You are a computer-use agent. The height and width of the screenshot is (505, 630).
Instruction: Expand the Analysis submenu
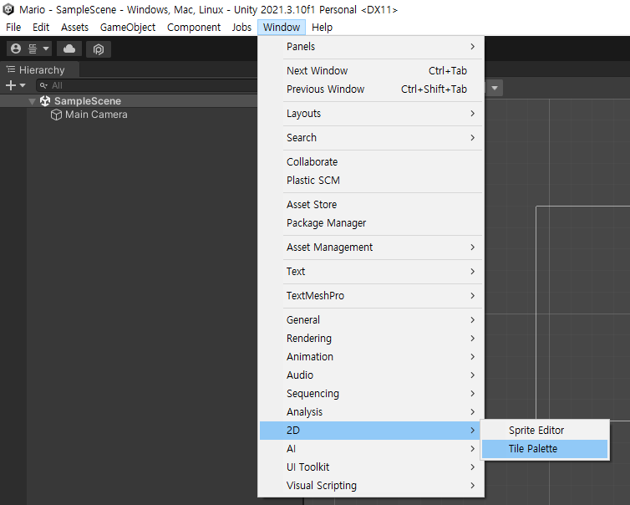371,412
